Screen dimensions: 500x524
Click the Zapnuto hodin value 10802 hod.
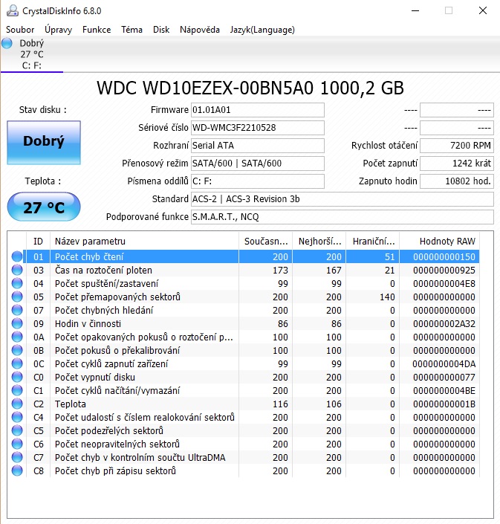(457, 181)
